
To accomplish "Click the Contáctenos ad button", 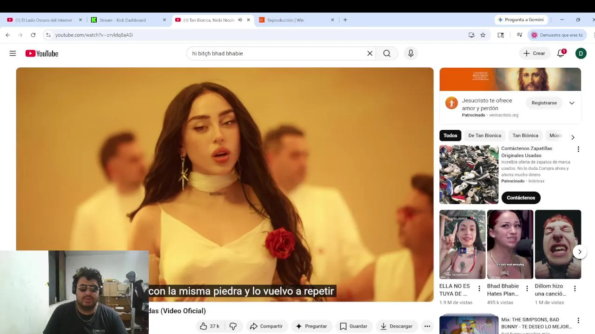I will tap(521, 198).
